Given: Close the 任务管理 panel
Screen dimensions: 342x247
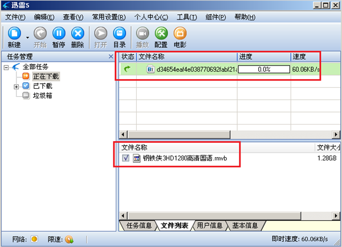Looking at the screenshot, I should (x=111, y=57).
